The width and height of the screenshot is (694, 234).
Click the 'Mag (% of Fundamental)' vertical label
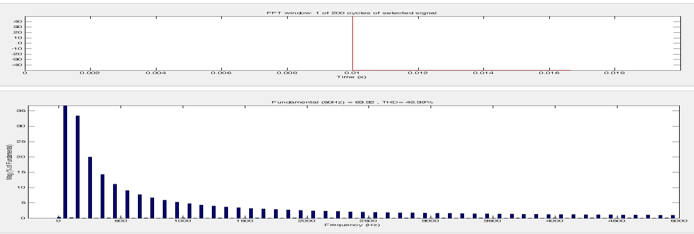click(x=9, y=163)
